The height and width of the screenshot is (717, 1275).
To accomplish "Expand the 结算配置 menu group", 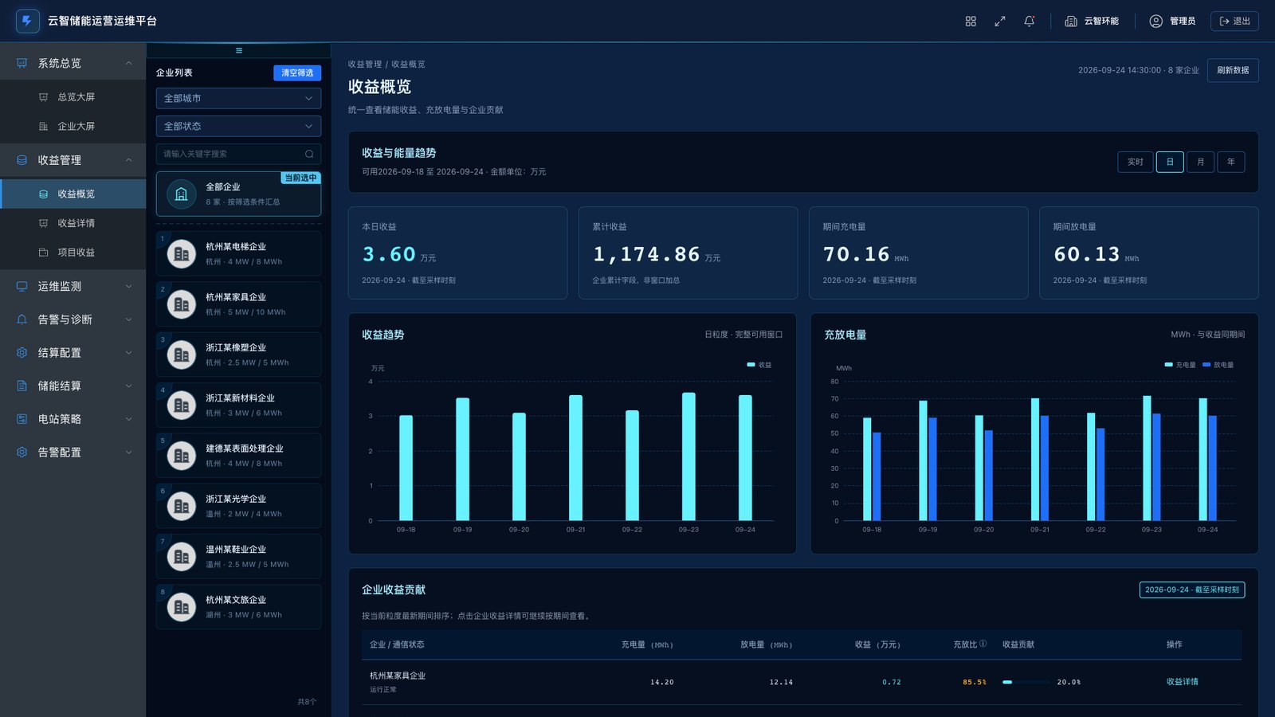I will click(x=73, y=352).
